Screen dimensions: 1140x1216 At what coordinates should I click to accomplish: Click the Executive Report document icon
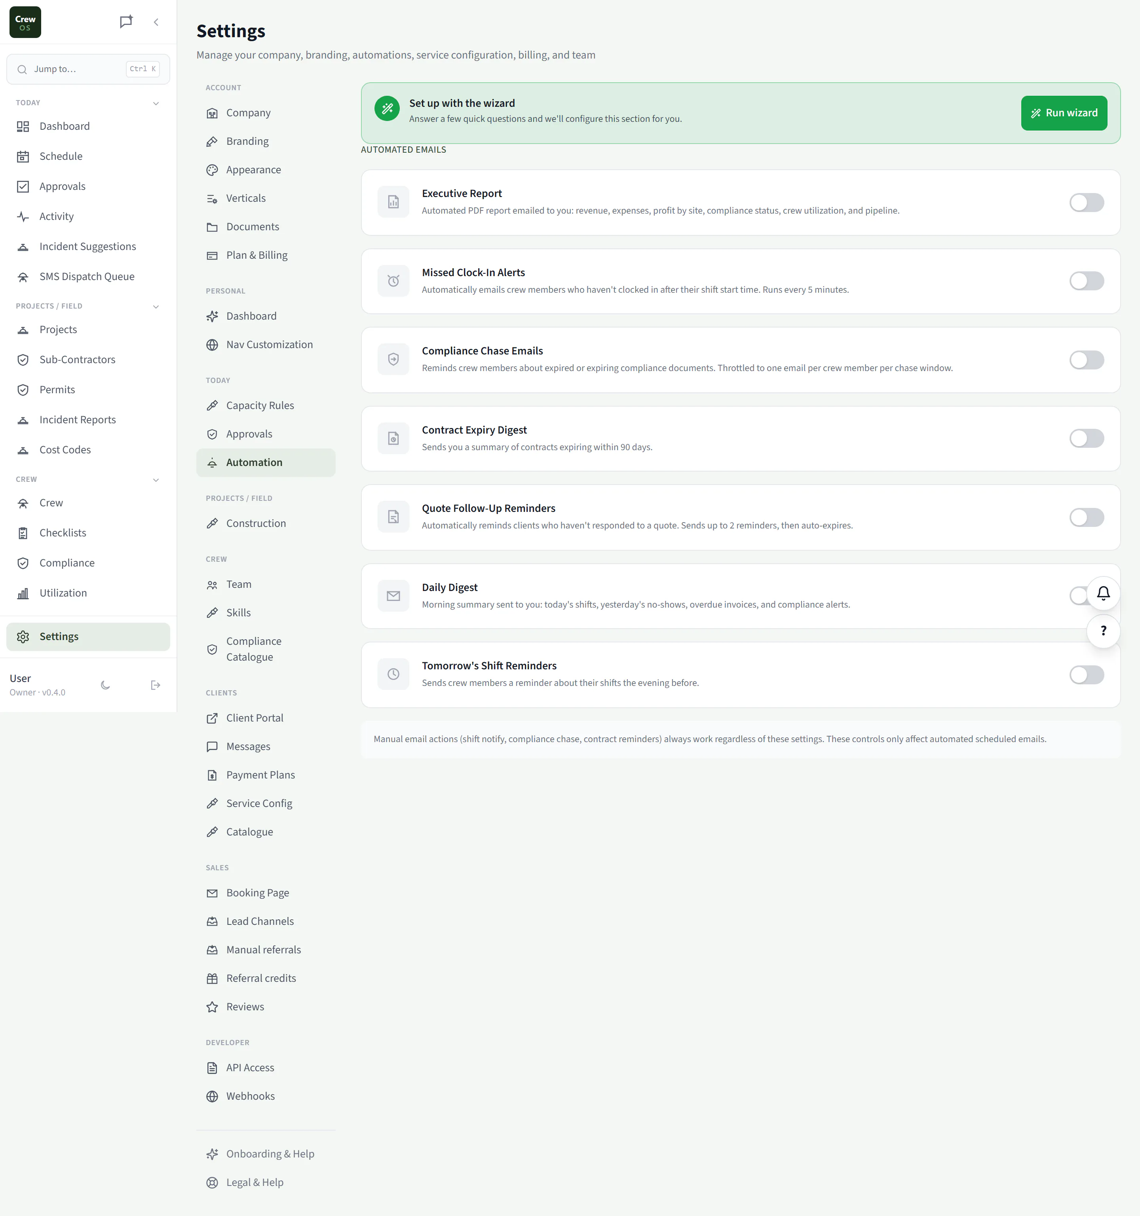393,202
